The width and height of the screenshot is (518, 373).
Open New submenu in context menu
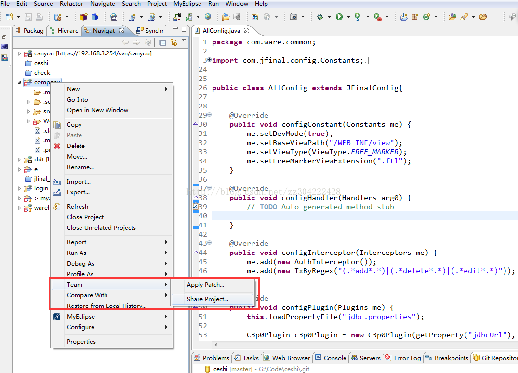pos(112,89)
